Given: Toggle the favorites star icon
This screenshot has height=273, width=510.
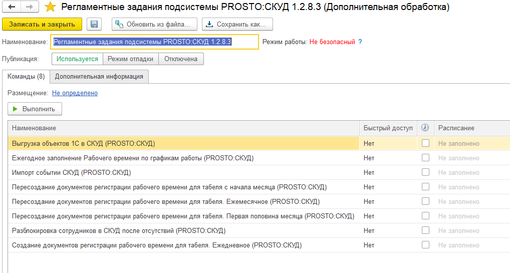Looking at the screenshot, I should [x=50, y=7].
